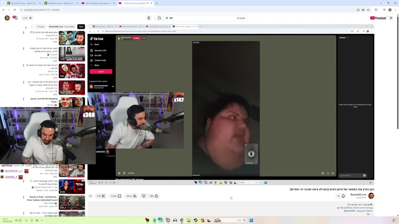Switch to K0nkaMc Stream browser tab
The height and width of the screenshot is (224, 399).
coord(61,3)
